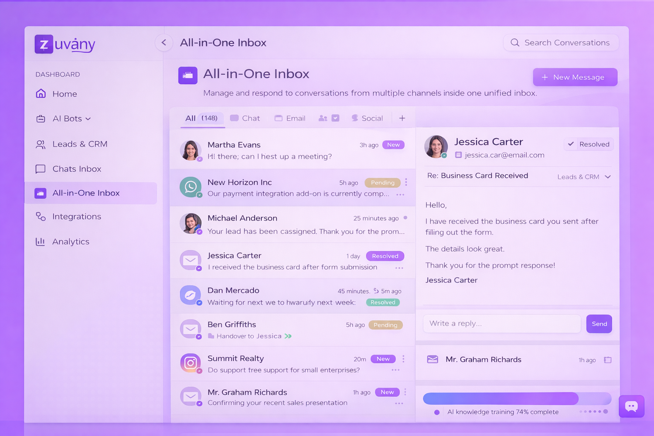
Task: Click the Write a reply input field
Action: 502,324
